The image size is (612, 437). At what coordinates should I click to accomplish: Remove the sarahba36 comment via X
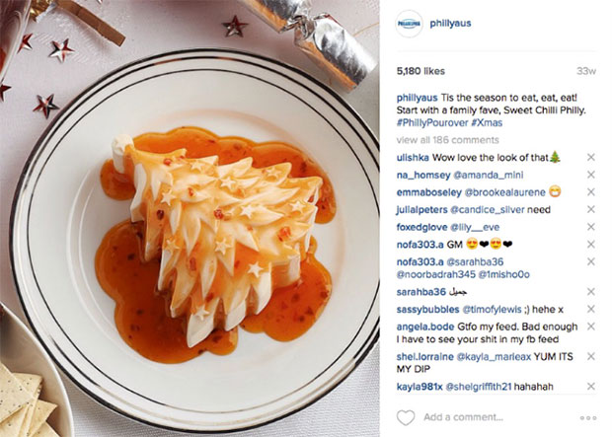591,291
